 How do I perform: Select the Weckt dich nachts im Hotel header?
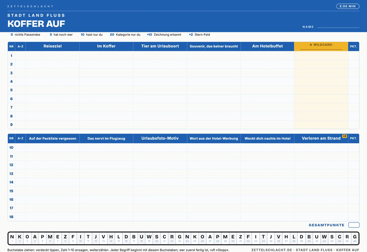click(x=267, y=138)
